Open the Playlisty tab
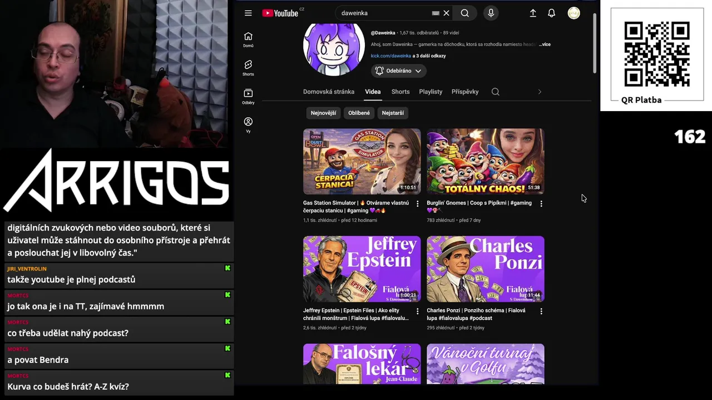Screen dimensions: 712x400 [431, 92]
